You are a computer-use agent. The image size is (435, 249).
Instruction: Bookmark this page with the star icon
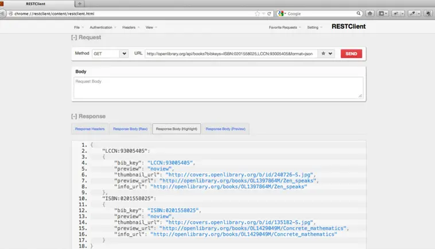(x=258, y=14)
